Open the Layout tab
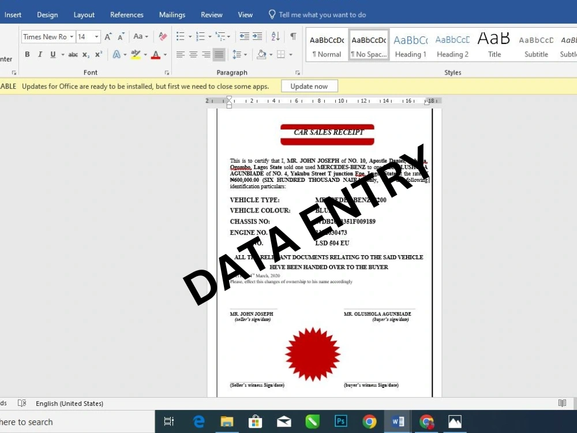577x433 pixels. (84, 15)
